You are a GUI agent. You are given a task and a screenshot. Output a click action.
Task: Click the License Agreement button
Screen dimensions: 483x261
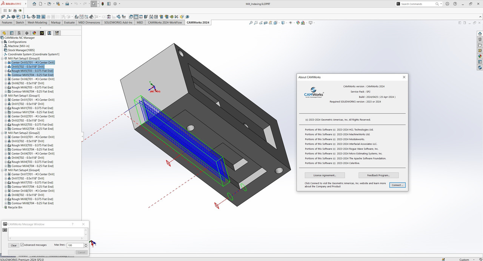(325, 175)
